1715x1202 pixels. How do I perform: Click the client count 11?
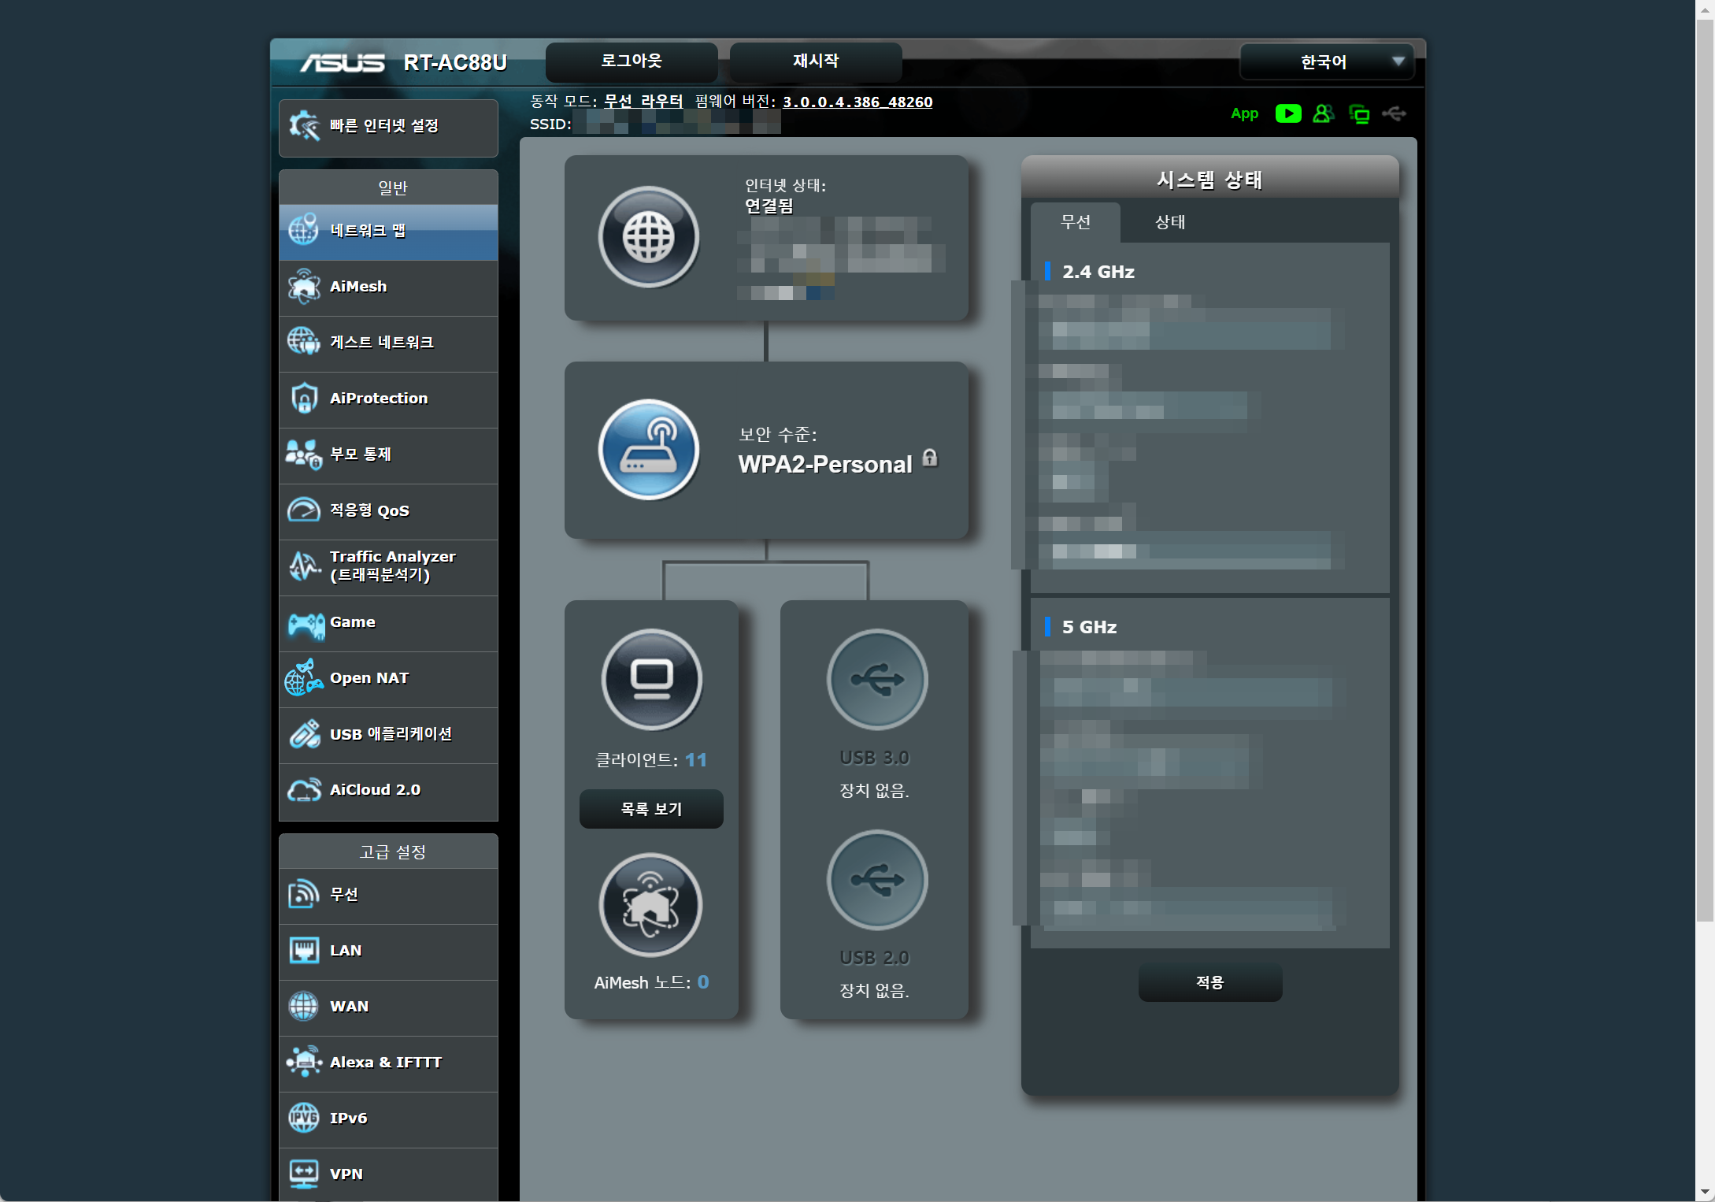click(x=696, y=760)
